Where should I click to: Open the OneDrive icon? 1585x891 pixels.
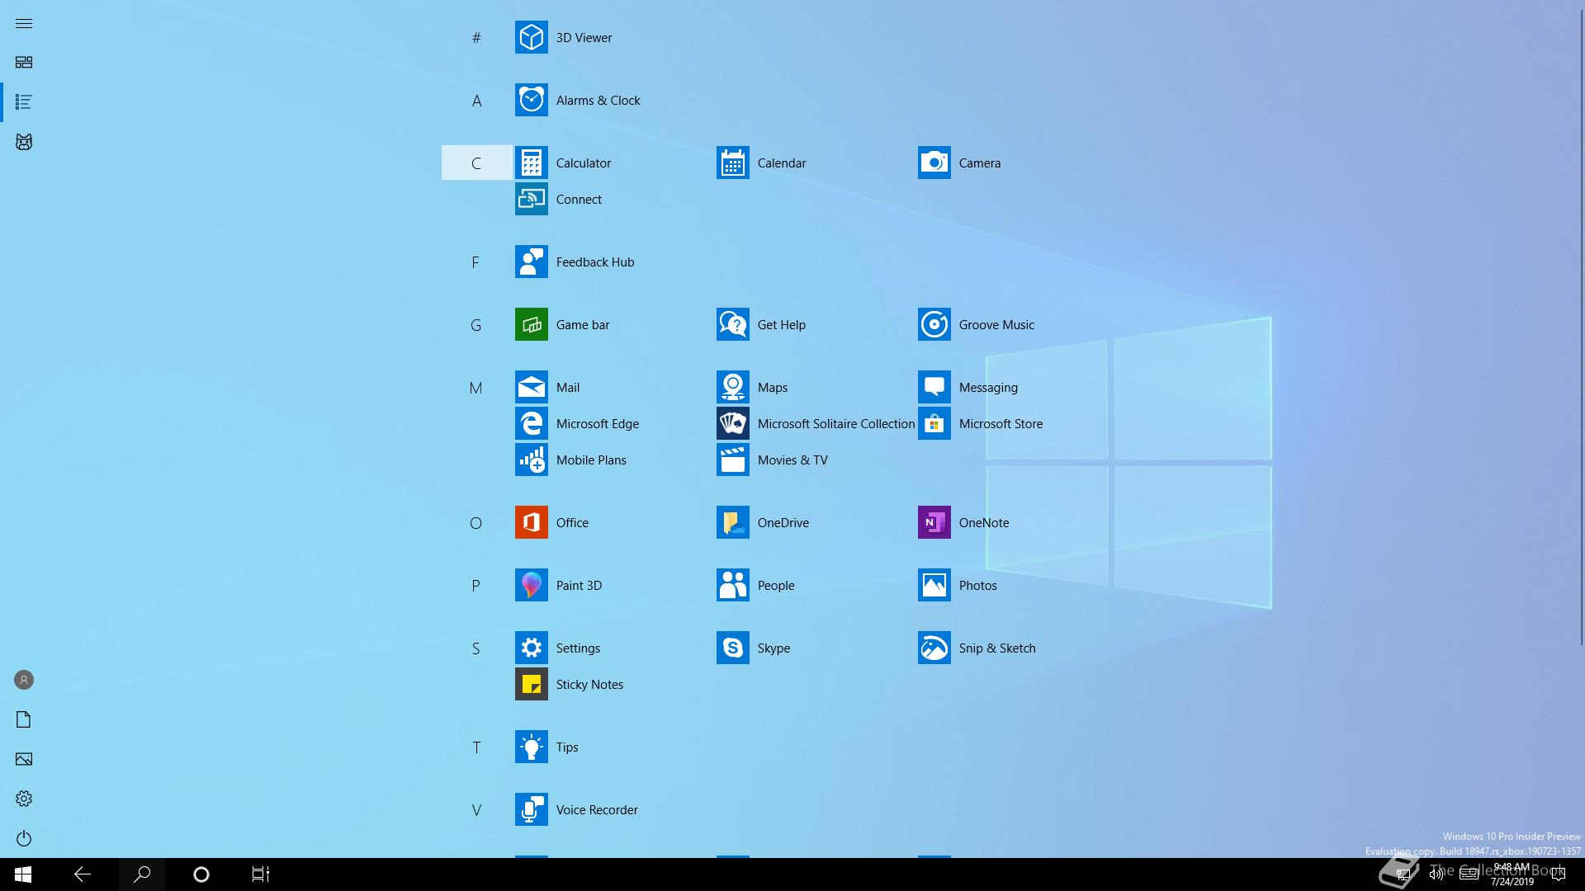pos(732,522)
